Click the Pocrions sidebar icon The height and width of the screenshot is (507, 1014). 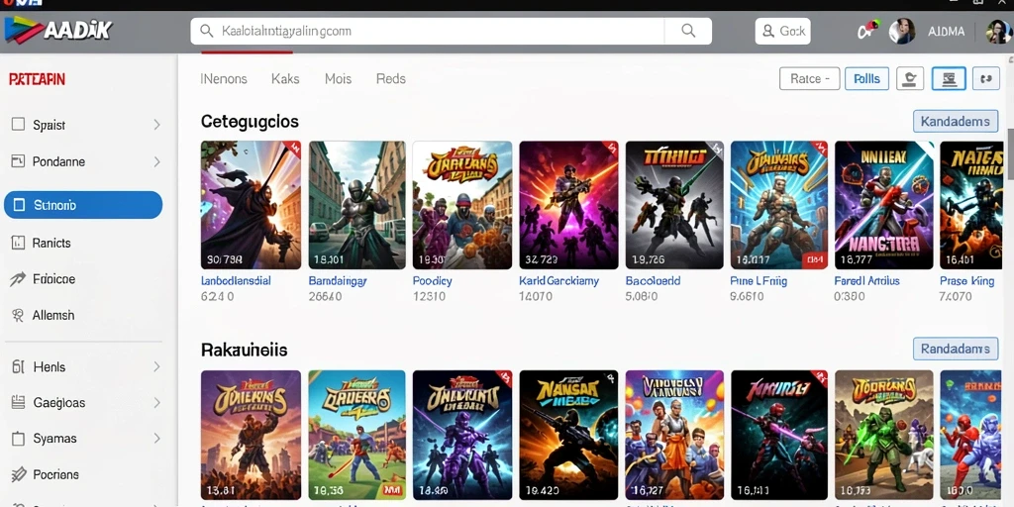pyautogui.click(x=18, y=474)
